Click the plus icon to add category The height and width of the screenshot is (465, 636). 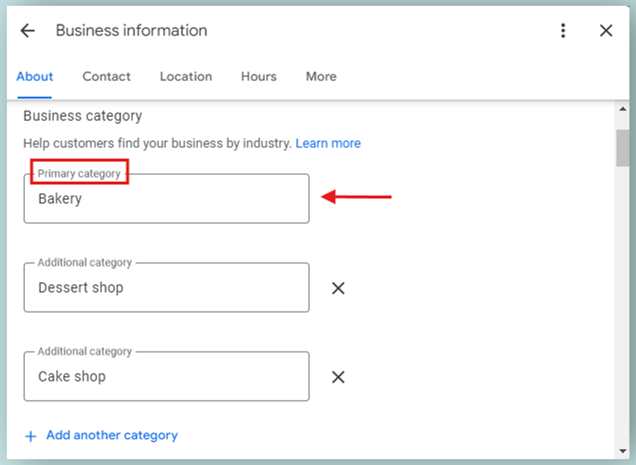point(31,435)
